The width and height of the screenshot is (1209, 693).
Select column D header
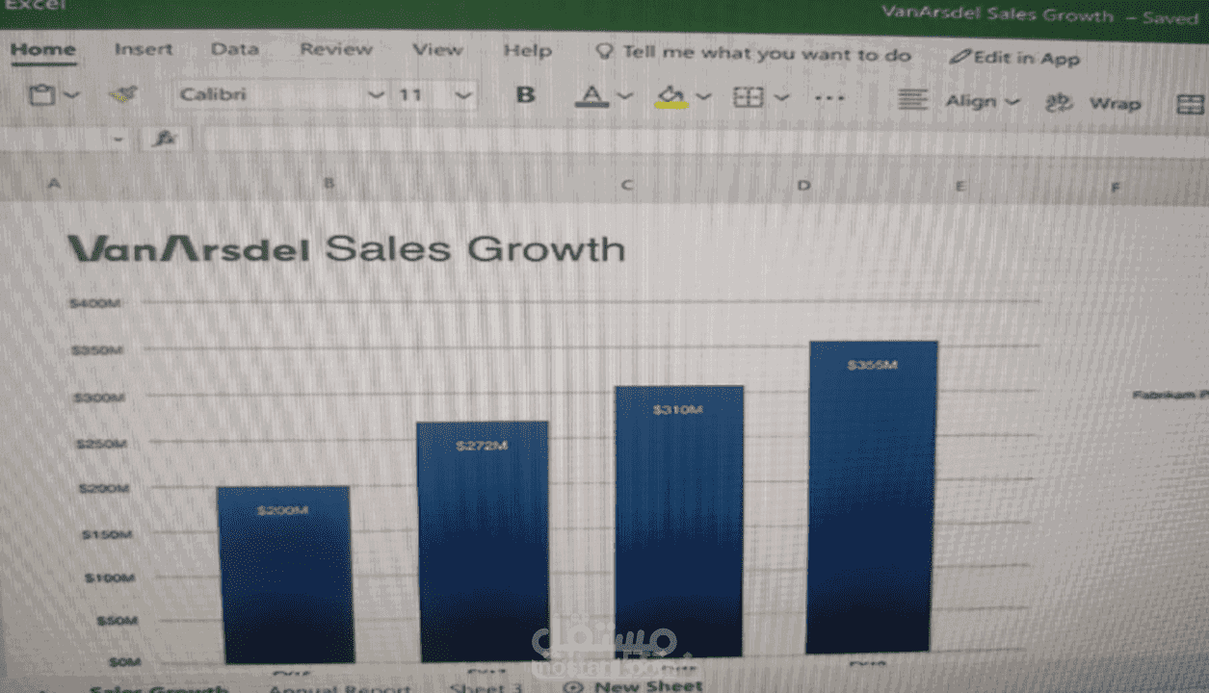click(x=803, y=185)
